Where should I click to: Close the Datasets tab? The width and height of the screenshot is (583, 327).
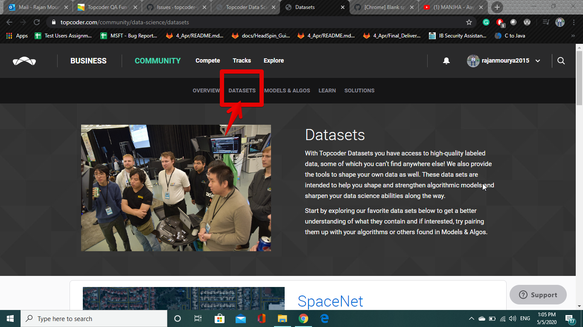[x=343, y=7]
